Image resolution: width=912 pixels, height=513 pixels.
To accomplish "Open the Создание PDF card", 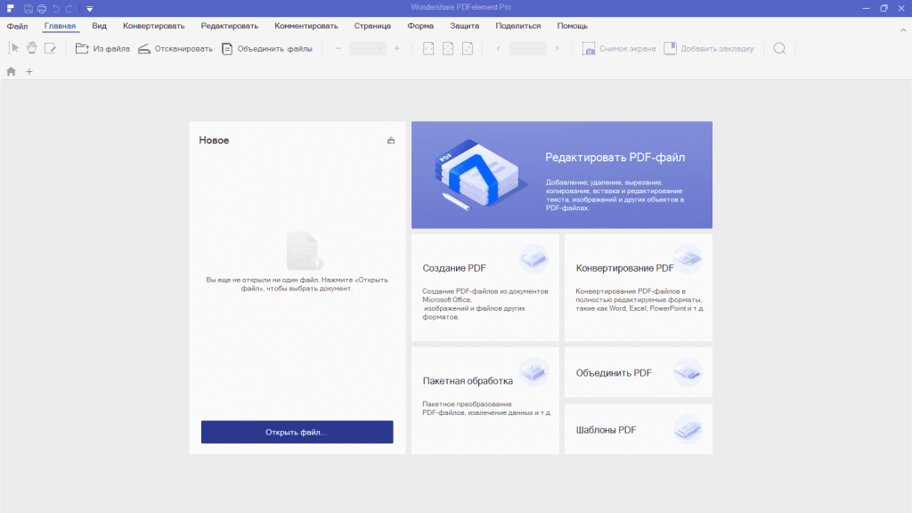I will pyautogui.click(x=485, y=288).
